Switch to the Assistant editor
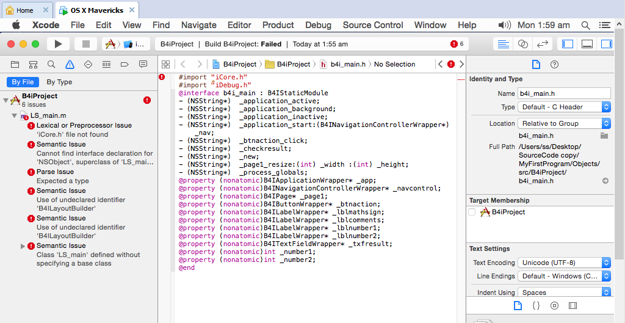 click(x=522, y=44)
